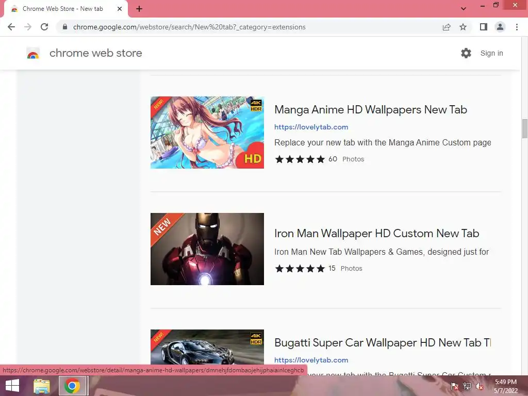Open a new browser tab
The image size is (528, 396).
pos(139,9)
